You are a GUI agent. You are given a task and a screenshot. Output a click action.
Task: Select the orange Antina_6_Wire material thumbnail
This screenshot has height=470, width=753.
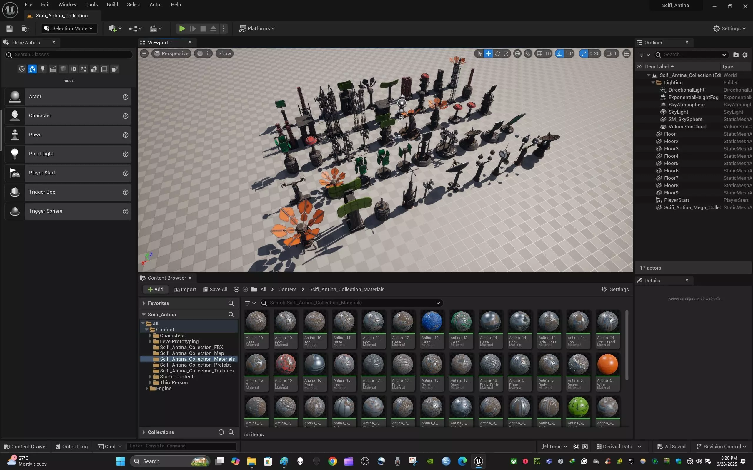[x=607, y=364]
